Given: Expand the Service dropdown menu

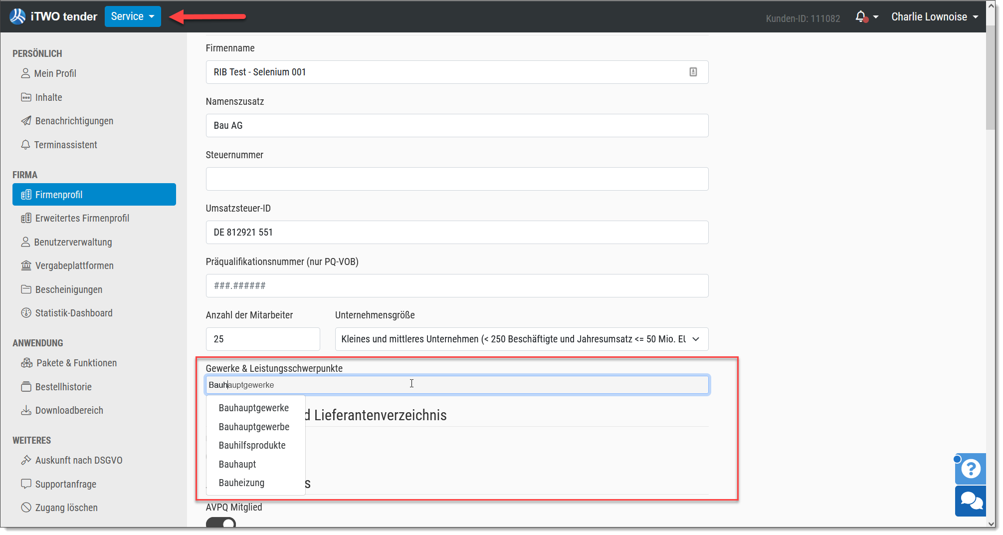Looking at the screenshot, I should [133, 16].
